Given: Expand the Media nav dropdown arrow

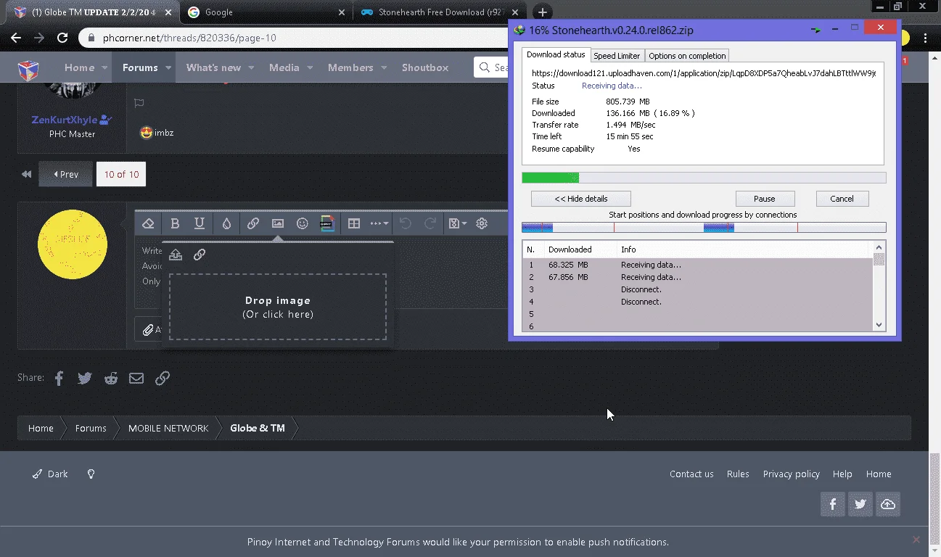Looking at the screenshot, I should [x=310, y=67].
